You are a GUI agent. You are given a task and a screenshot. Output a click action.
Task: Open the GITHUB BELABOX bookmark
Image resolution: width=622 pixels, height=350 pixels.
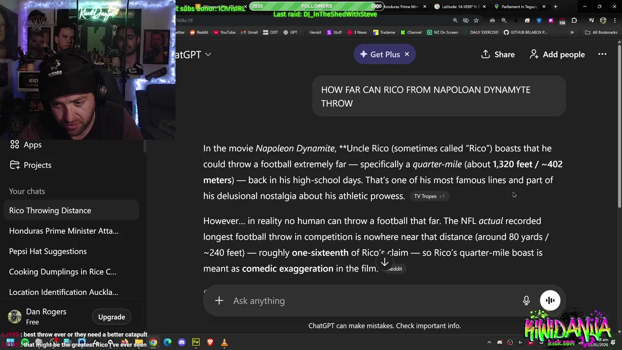(x=525, y=33)
